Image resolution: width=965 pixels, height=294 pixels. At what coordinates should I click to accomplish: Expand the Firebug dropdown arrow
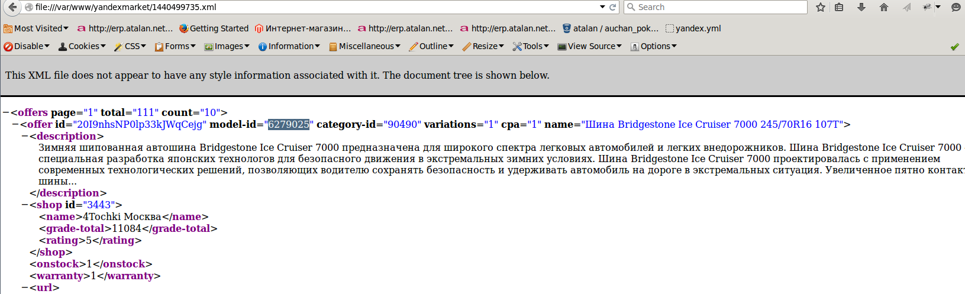click(x=938, y=7)
